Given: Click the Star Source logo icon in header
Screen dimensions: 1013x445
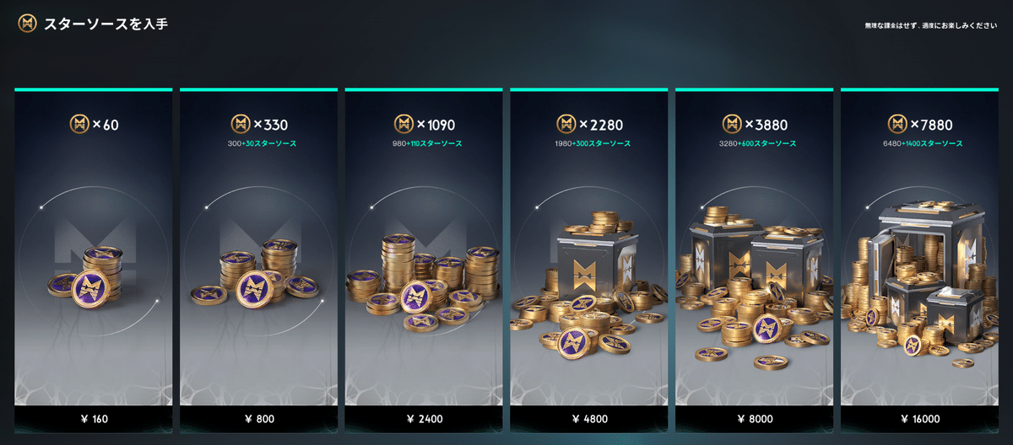Looking at the screenshot, I should tap(27, 23).
